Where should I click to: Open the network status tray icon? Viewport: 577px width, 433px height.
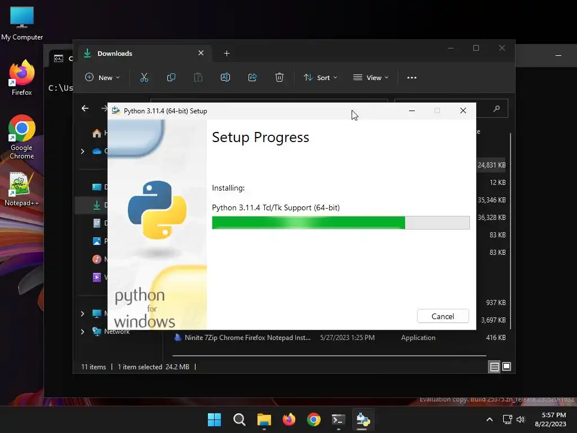click(508, 419)
